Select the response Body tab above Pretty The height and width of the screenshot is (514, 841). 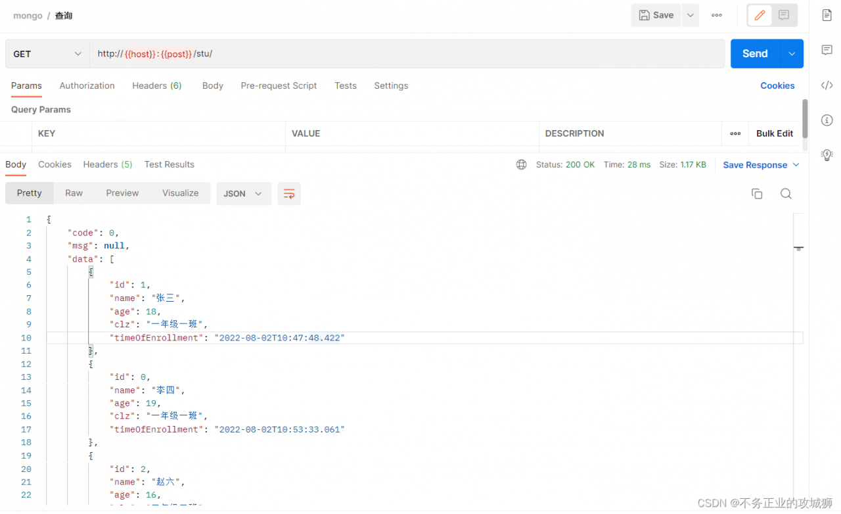[16, 164]
